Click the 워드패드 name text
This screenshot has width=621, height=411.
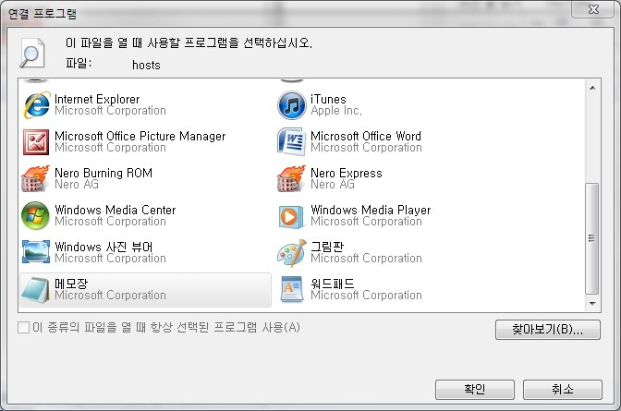click(333, 284)
